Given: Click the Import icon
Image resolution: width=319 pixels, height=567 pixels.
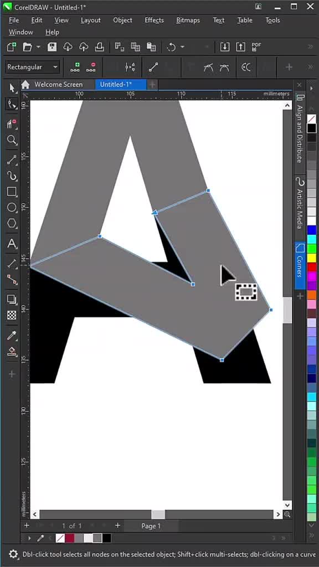Looking at the screenshot, I should coord(225,47).
